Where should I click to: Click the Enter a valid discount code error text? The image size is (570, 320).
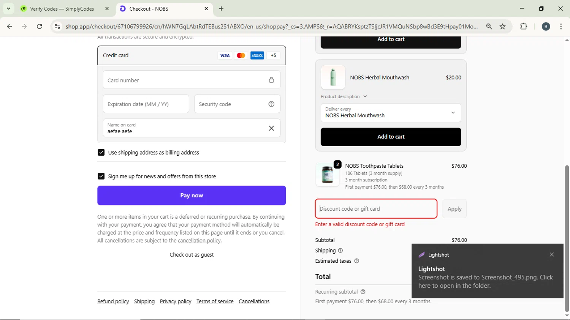tap(360, 224)
